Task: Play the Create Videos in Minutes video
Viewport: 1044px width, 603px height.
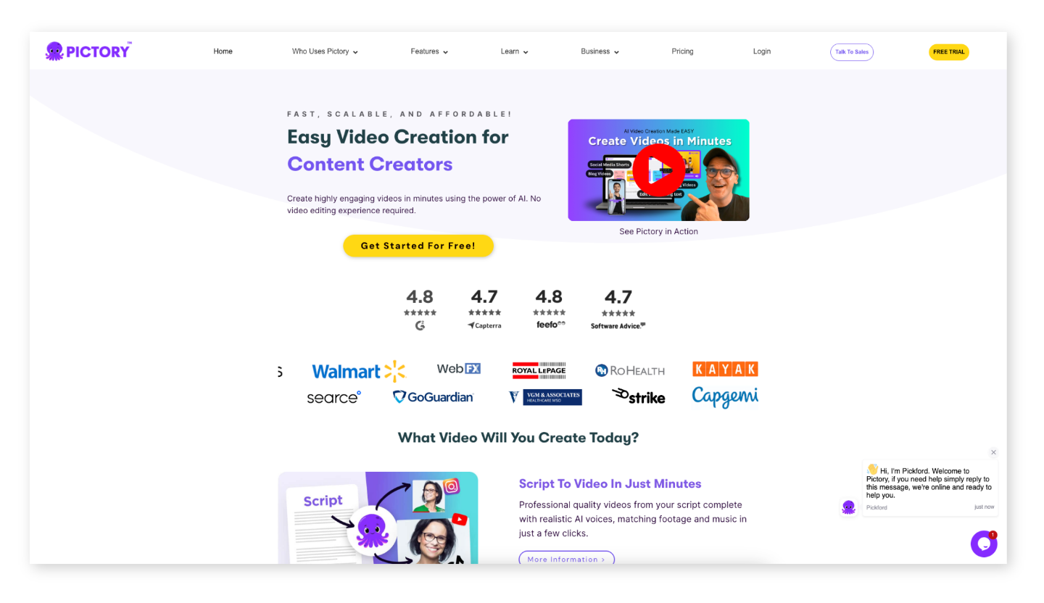Action: [x=658, y=170]
